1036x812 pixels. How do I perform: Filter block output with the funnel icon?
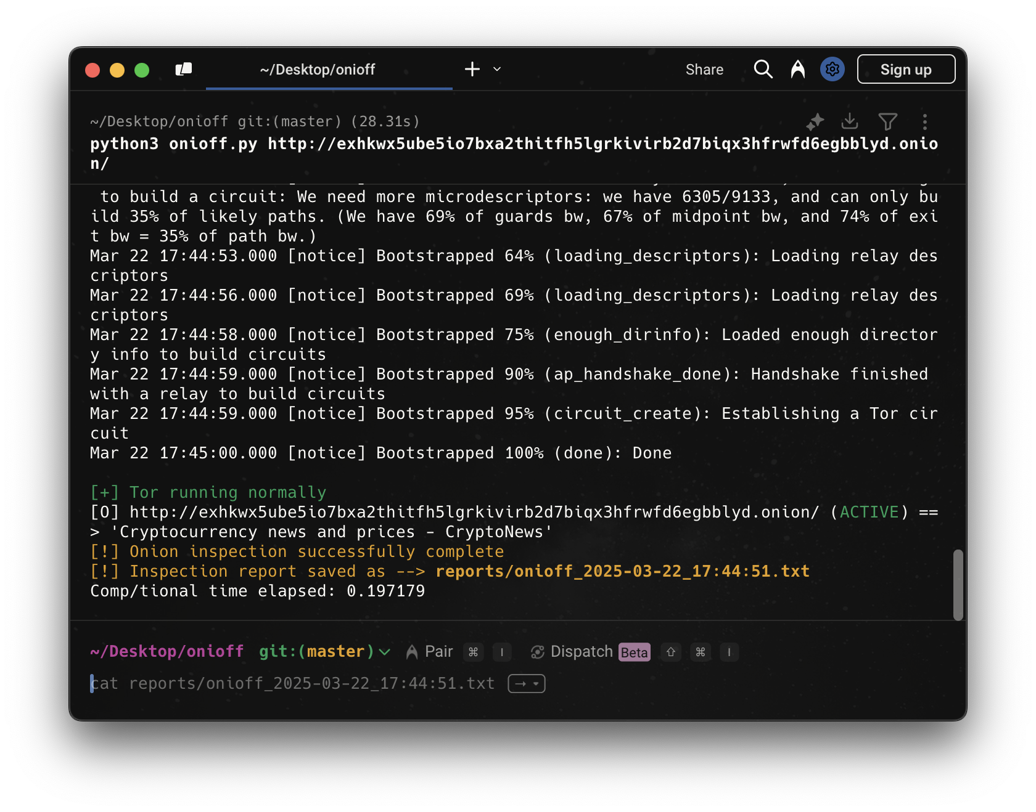point(887,122)
